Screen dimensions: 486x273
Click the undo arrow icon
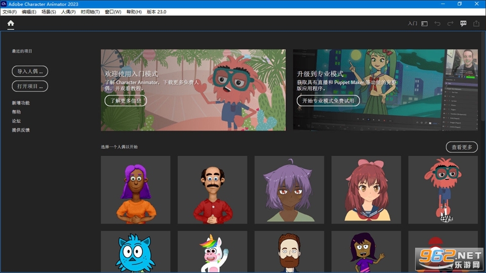coord(437,24)
